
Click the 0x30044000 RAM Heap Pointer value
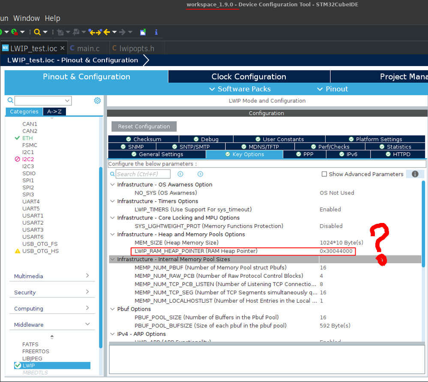pos(336,251)
